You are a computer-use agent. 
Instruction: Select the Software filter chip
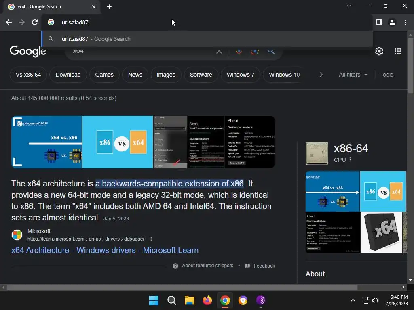click(x=201, y=75)
